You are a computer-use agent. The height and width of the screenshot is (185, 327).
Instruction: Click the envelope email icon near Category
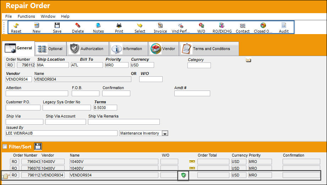click(x=248, y=60)
